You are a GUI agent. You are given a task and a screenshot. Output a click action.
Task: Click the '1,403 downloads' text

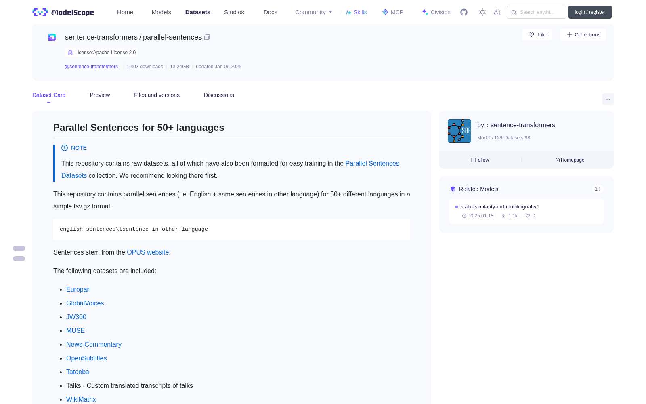tap(145, 67)
